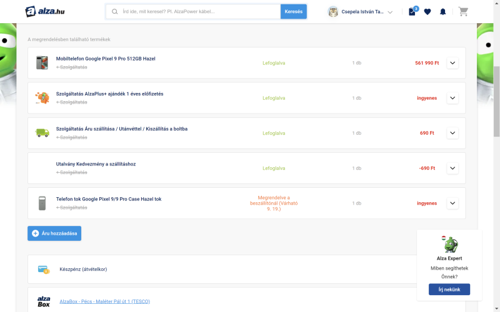Expand the shipping service 690 Ft row
The height and width of the screenshot is (312, 500).
452,133
